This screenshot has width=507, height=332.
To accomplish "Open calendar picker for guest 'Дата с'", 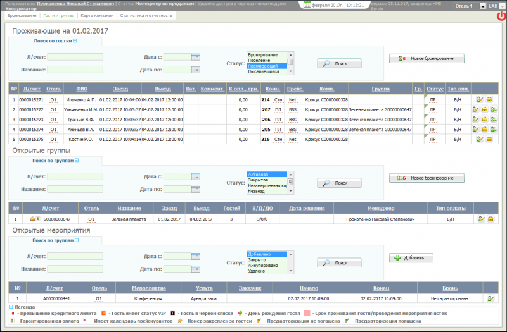I will tap(196, 57).
